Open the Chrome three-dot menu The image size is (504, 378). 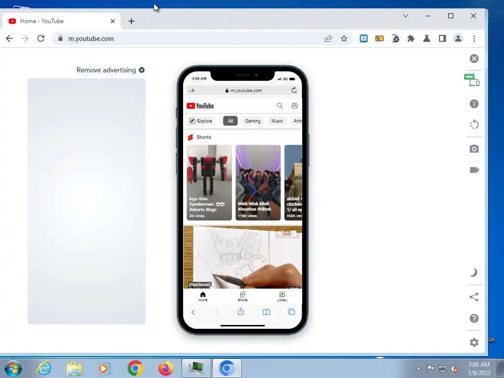point(474,38)
